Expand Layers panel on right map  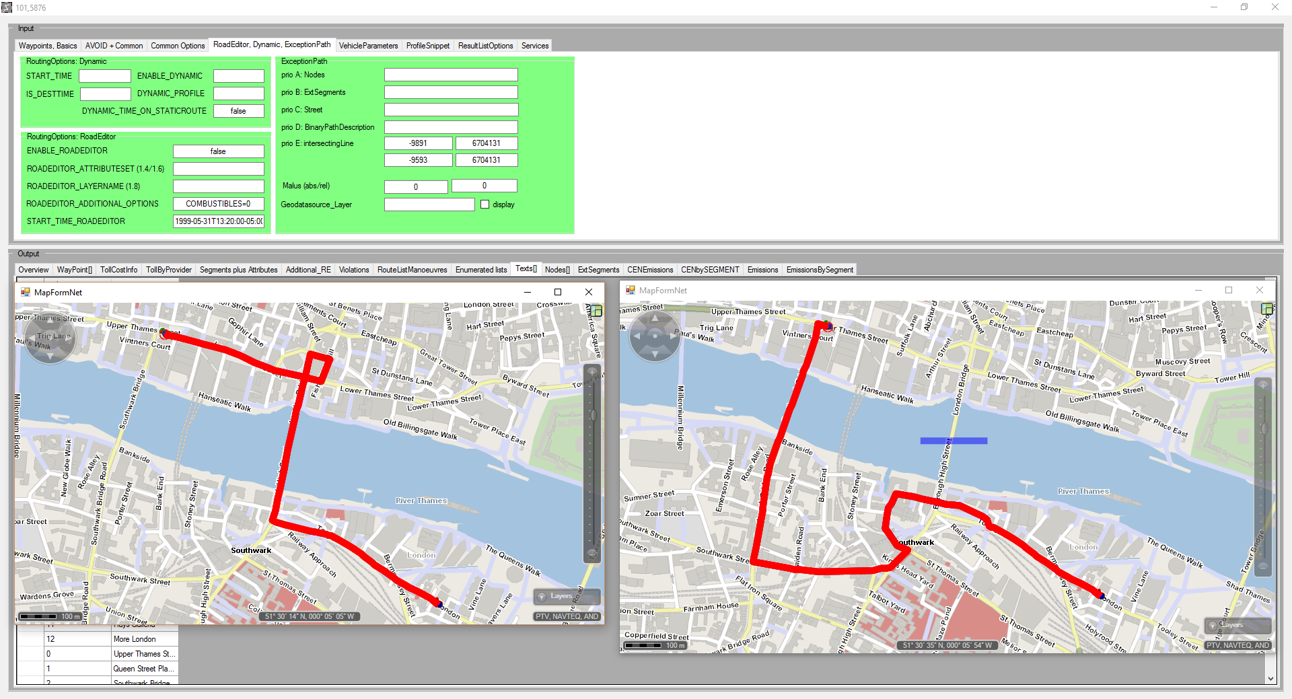point(1231,625)
